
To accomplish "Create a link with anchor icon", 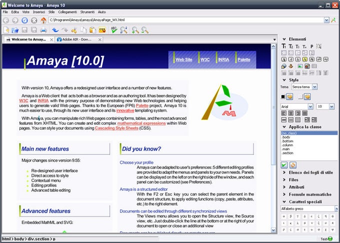I will click(x=290, y=66).
